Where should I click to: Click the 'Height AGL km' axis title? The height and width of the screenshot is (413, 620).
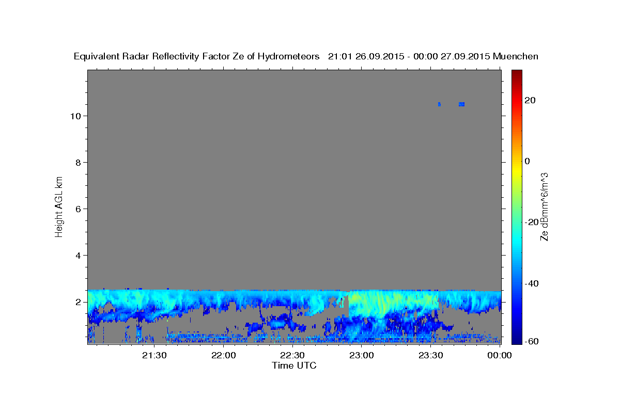59,206
